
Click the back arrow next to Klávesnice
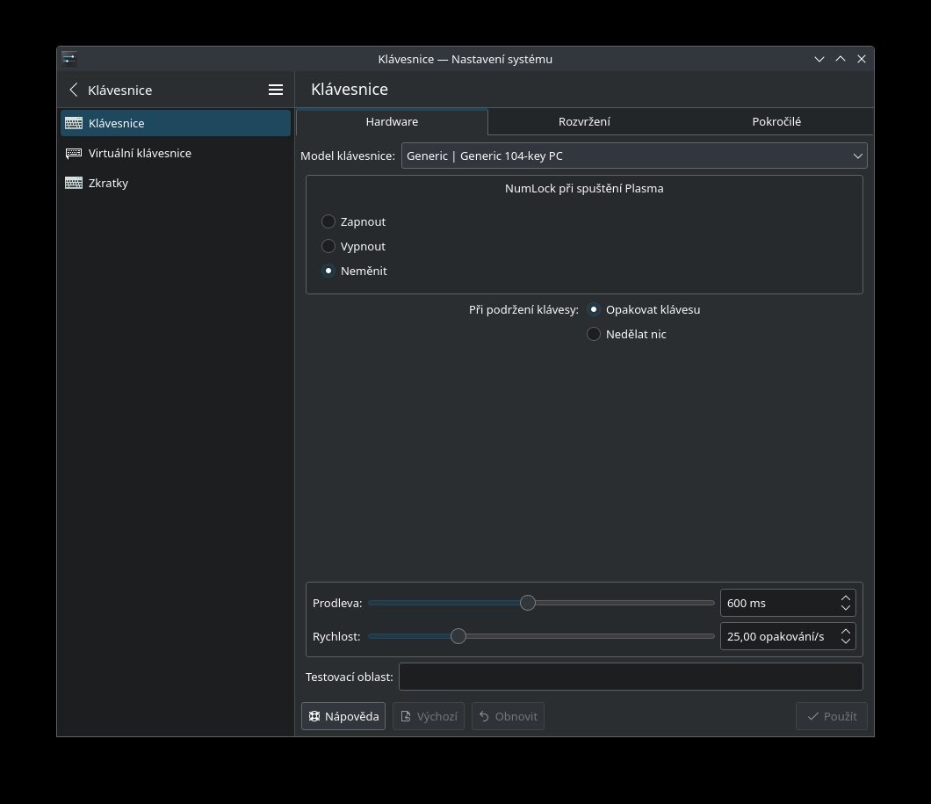pyautogui.click(x=74, y=90)
